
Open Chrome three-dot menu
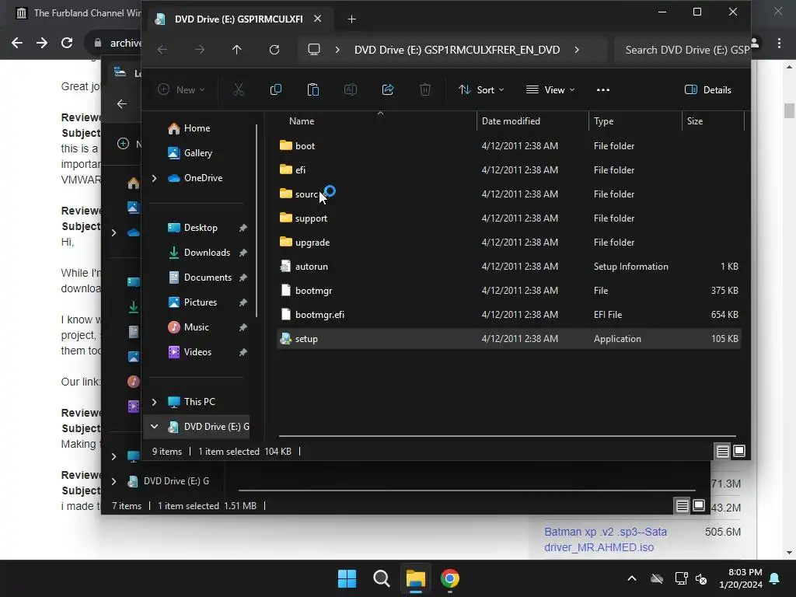pyautogui.click(x=779, y=44)
